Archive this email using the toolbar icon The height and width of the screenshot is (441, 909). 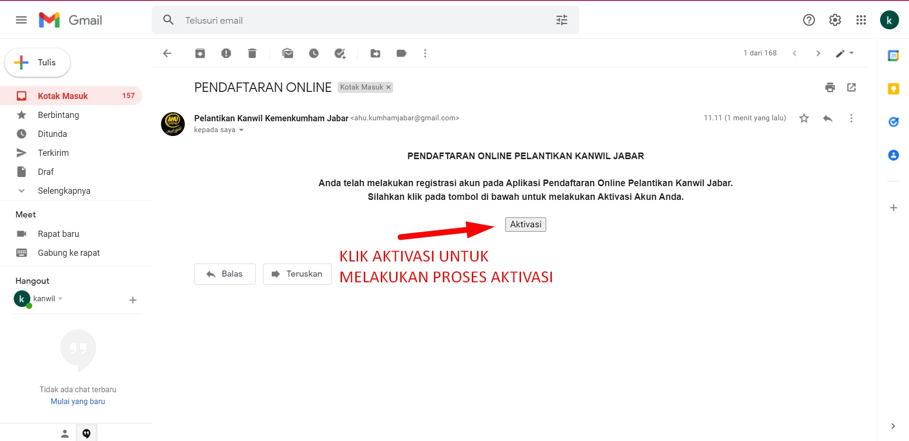pyautogui.click(x=200, y=54)
